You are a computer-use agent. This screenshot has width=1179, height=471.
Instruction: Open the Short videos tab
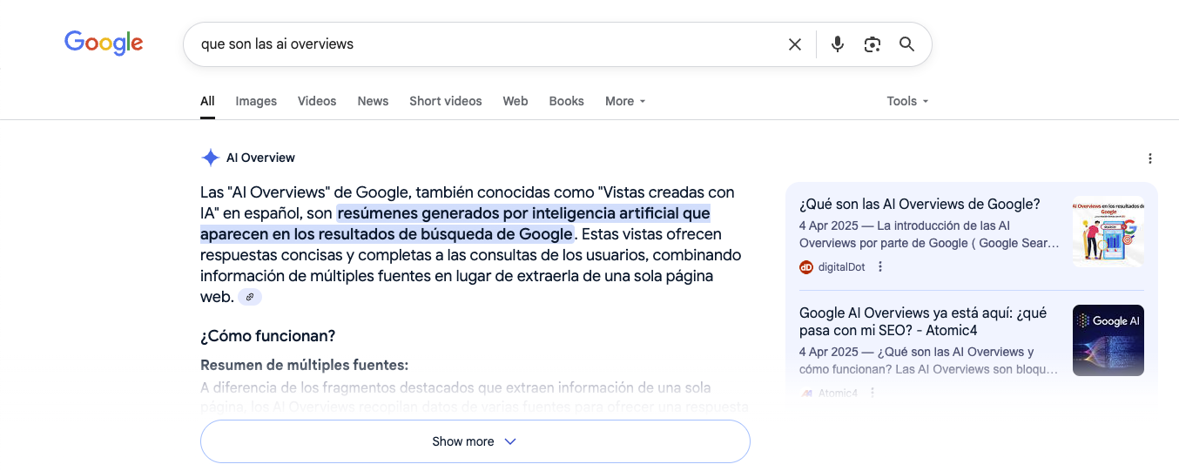(x=446, y=101)
